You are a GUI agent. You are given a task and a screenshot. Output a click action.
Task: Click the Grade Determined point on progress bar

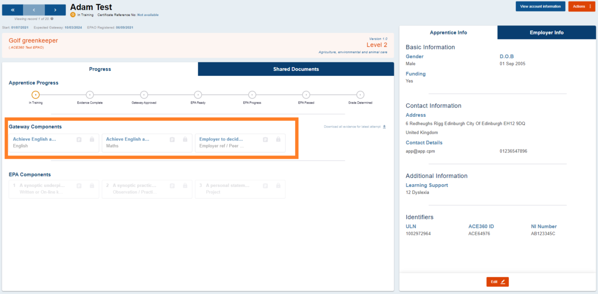[360, 95]
